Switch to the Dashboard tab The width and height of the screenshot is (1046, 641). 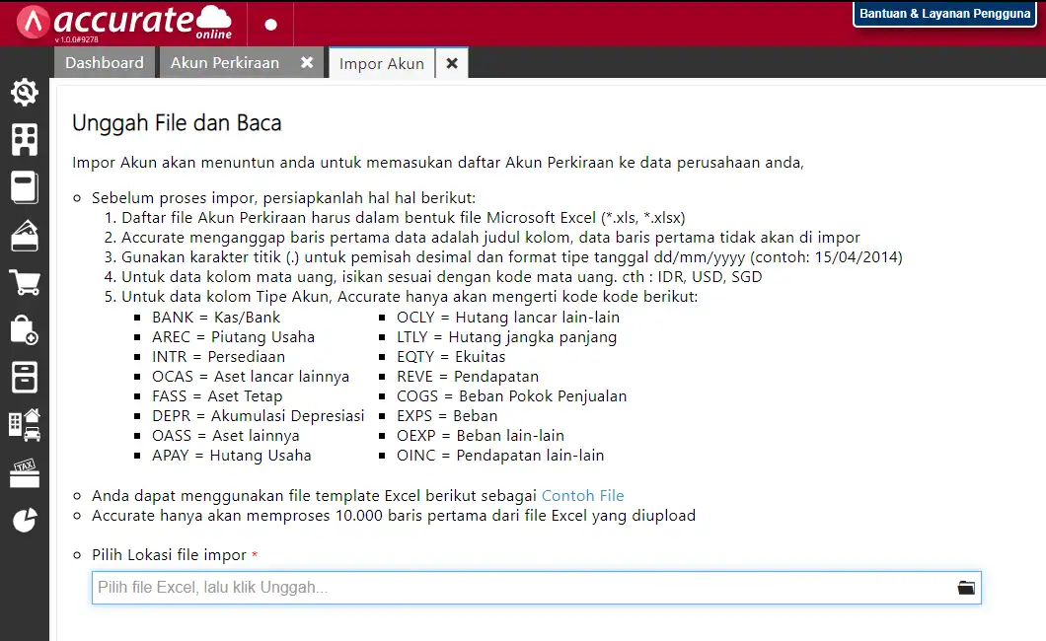tap(105, 62)
